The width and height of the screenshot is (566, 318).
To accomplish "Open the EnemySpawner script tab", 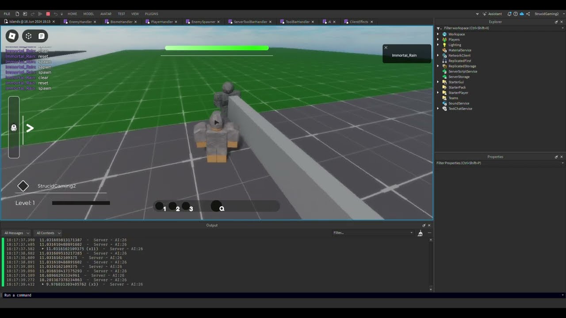I will [203, 22].
